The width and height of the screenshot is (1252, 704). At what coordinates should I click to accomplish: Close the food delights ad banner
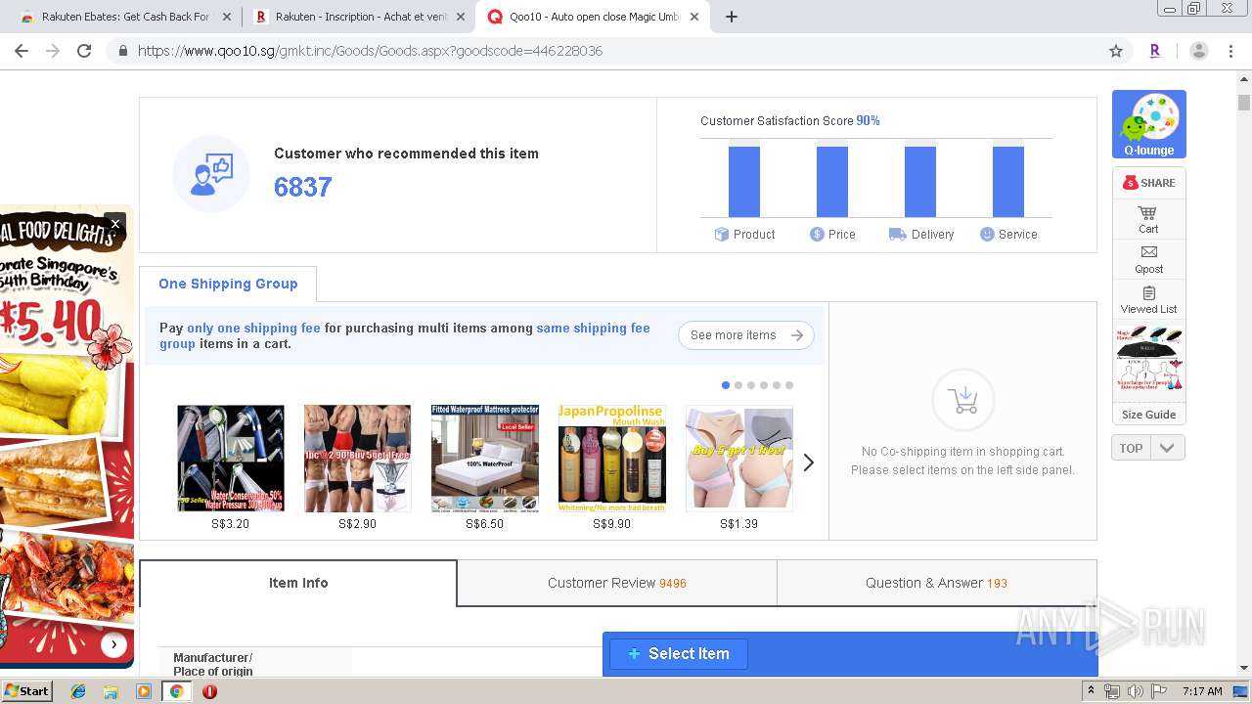pyautogui.click(x=114, y=224)
